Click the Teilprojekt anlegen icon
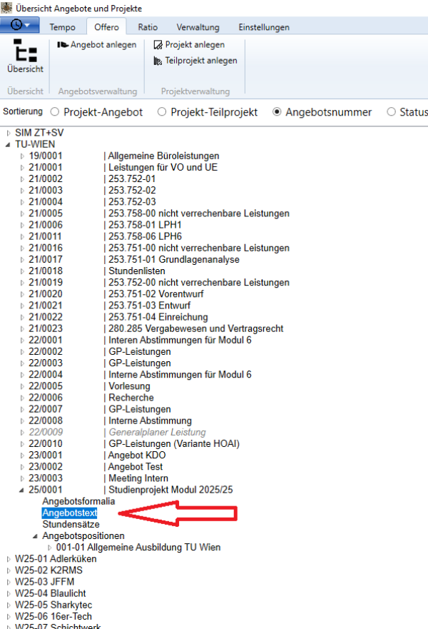 pyautogui.click(x=158, y=61)
